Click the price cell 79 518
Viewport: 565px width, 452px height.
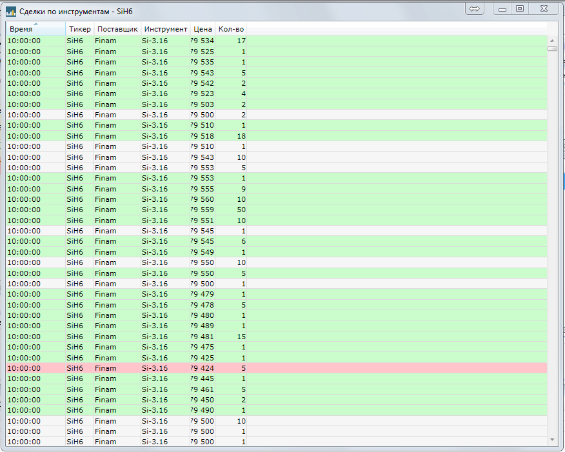(x=202, y=136)
